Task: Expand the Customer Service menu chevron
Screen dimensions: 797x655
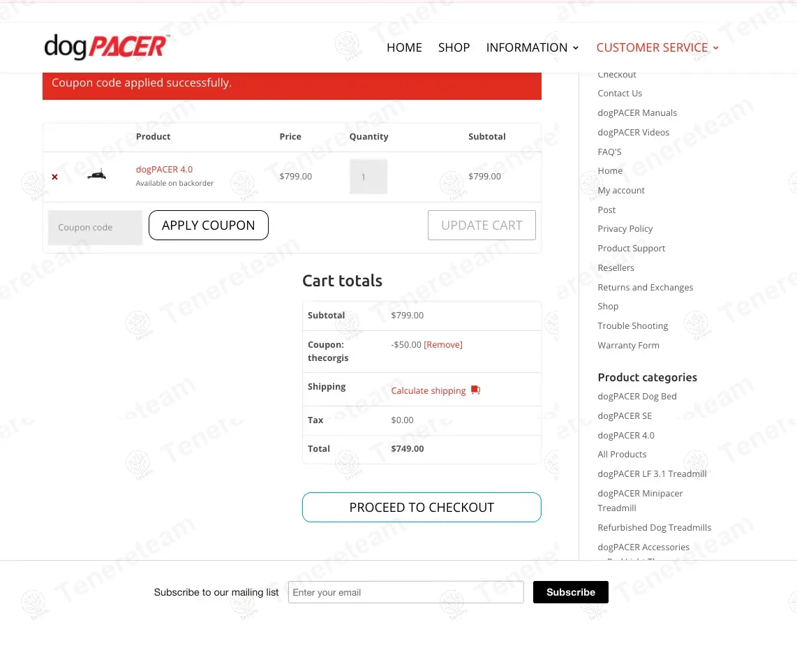Action: [715, 47]
